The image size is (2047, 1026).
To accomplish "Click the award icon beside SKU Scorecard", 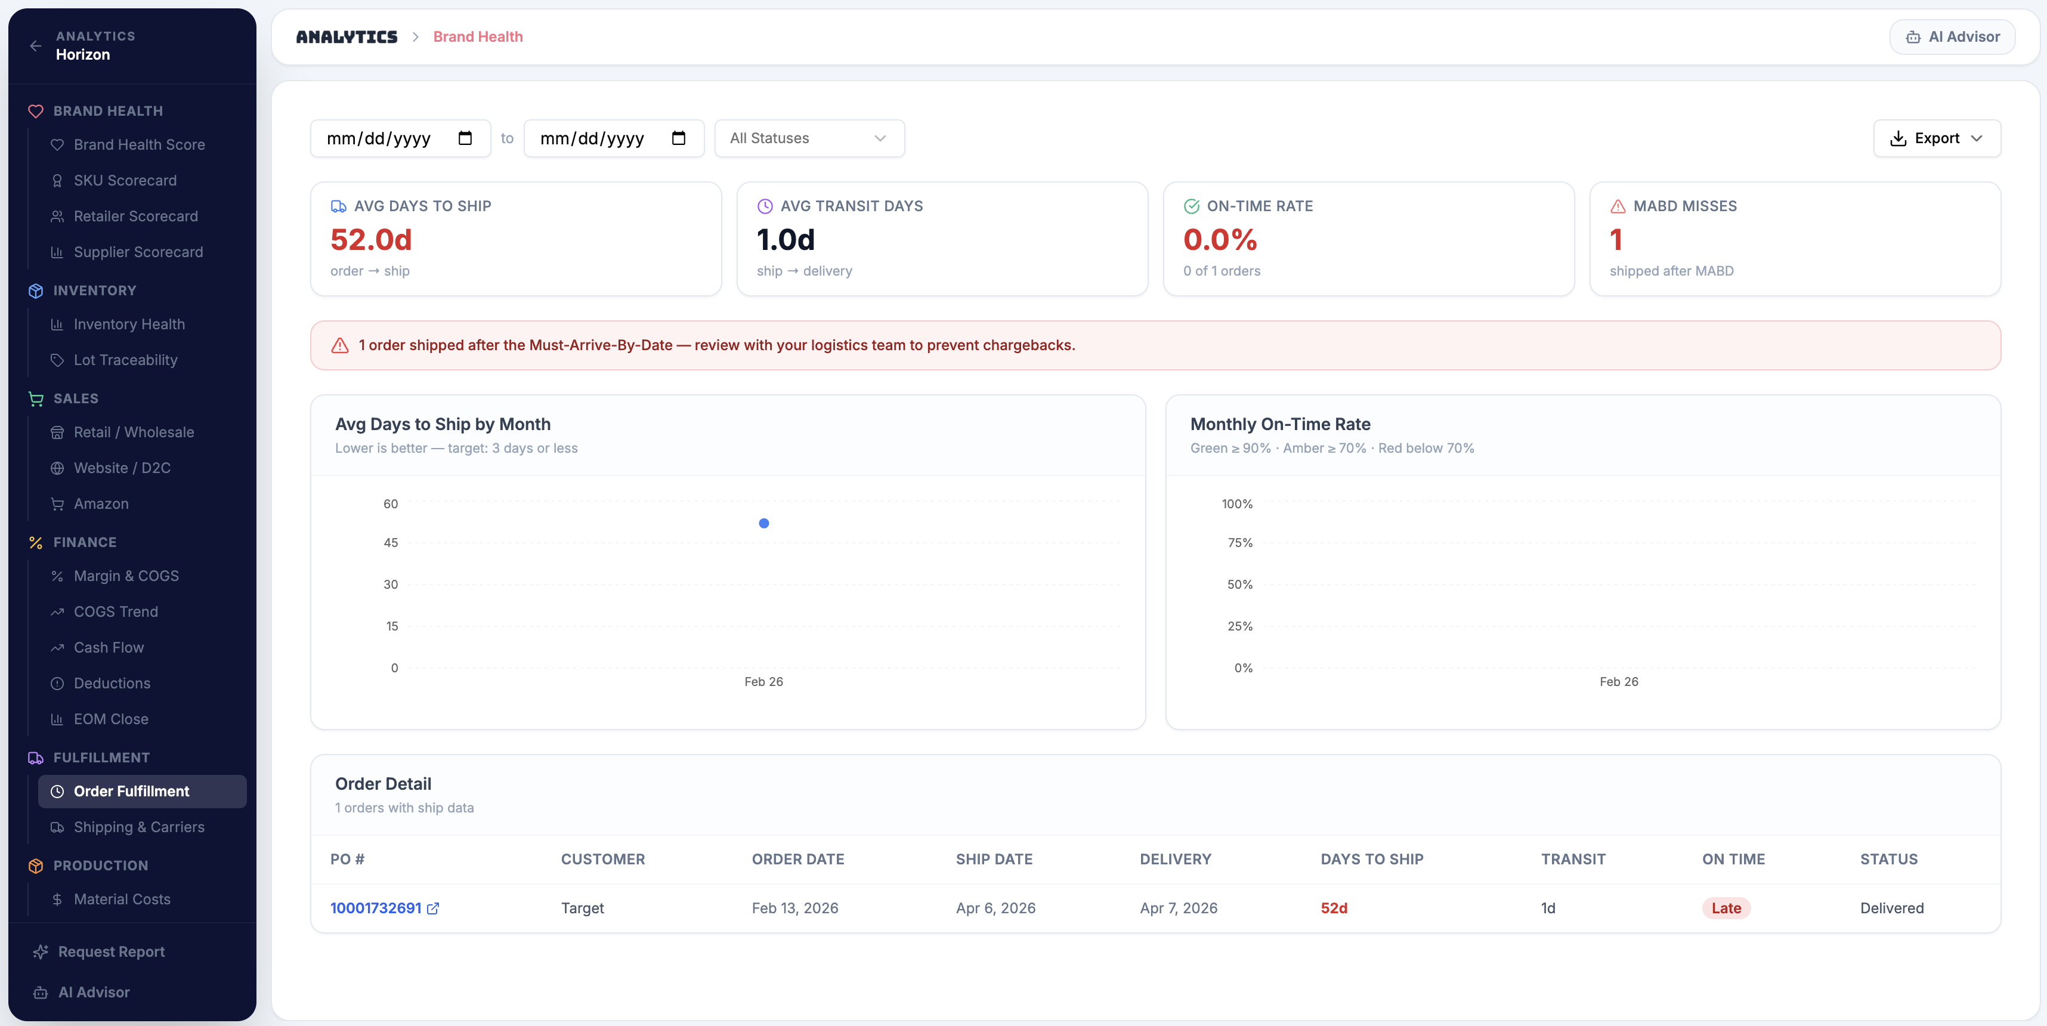I will click(57, 181).
